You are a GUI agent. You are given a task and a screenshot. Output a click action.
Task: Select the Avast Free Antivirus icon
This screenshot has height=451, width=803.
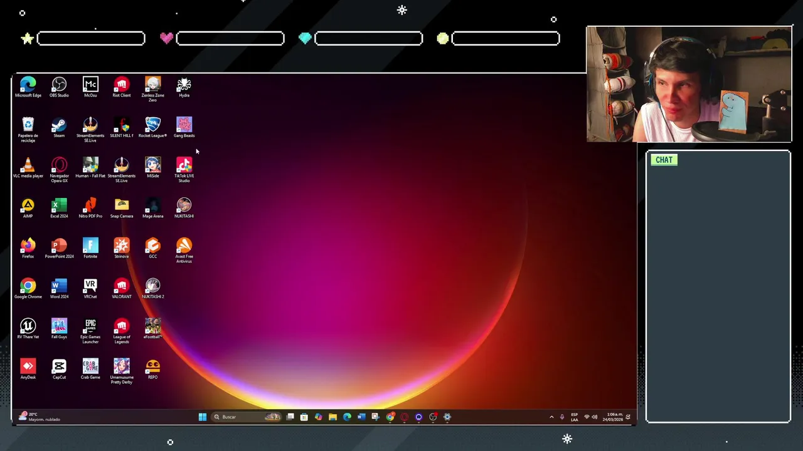point(184,251)
